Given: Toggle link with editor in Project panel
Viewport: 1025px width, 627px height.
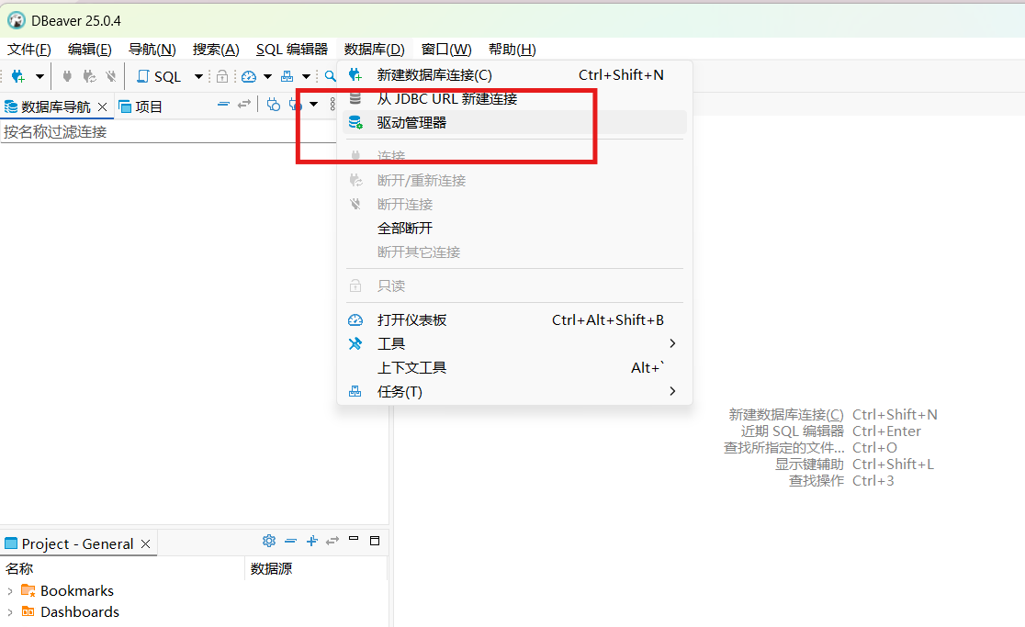Looking at the screenshot, I should coord(332,541).
